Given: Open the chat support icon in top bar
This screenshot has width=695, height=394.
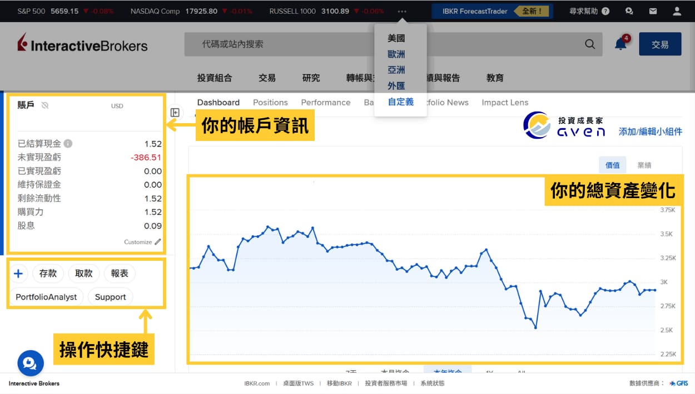Looking at the screenshot, I should pos(629,11).
